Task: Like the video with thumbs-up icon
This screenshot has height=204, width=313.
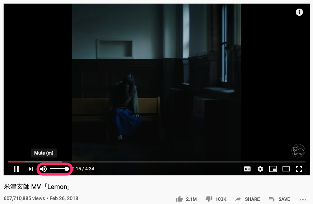Action: pyautogui.click(x=179, y=199)
